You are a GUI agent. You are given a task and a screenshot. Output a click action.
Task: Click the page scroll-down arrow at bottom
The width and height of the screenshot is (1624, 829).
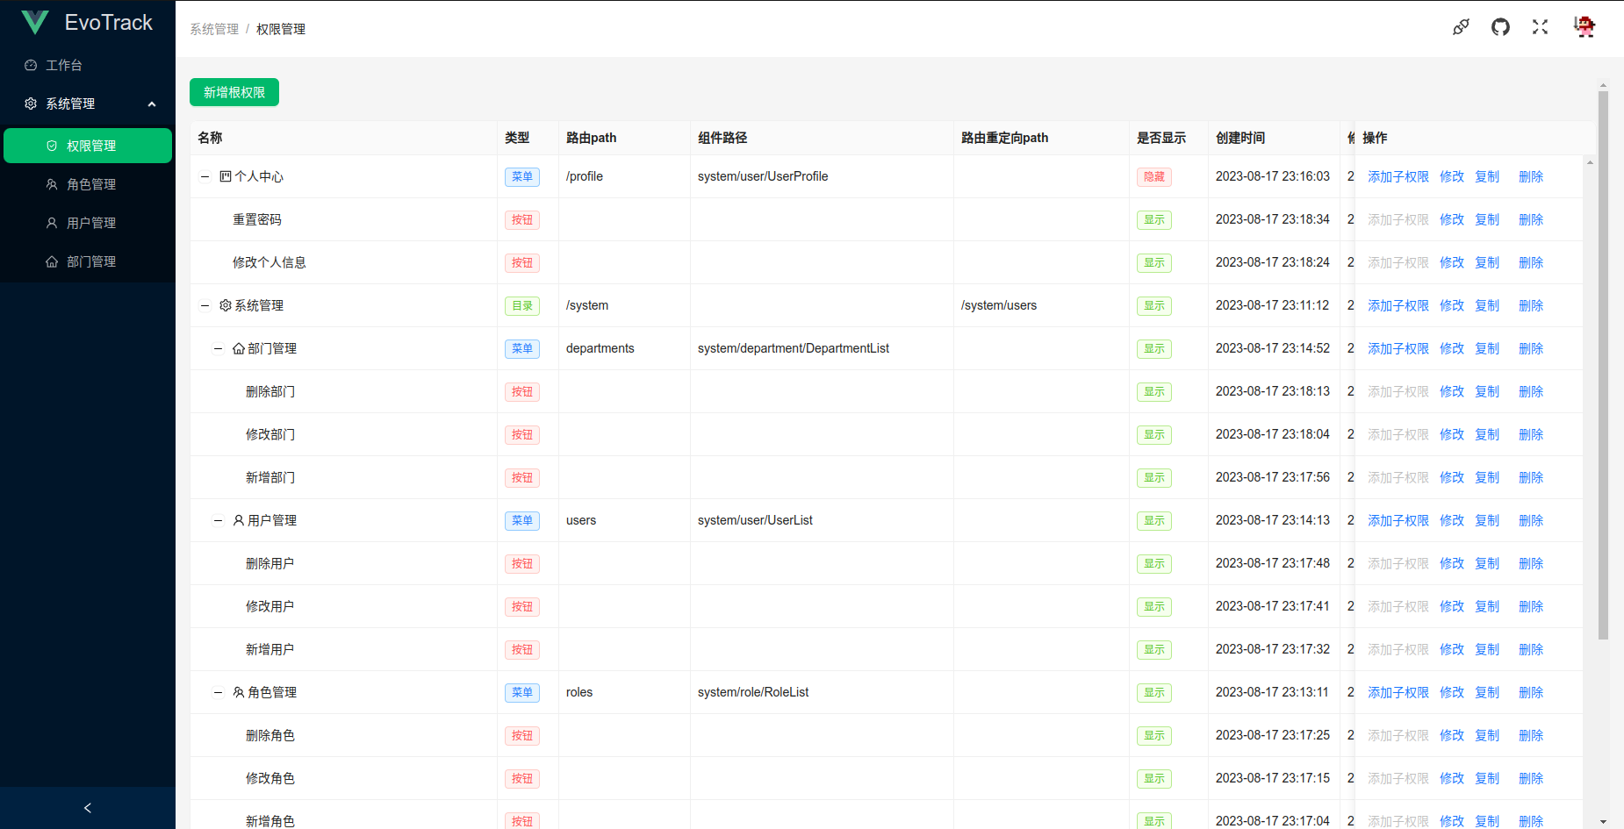pyautogui.click(x=1603, y=822)
